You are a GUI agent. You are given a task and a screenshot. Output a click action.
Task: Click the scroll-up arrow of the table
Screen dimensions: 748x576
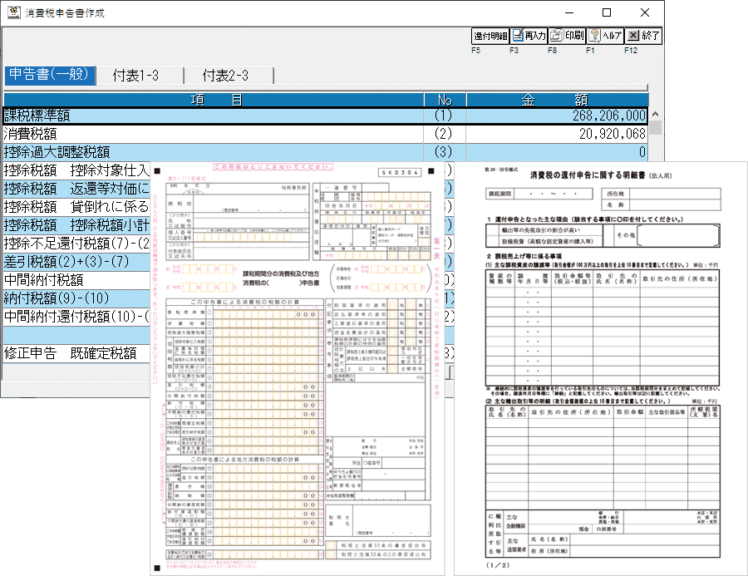(656, 114)
